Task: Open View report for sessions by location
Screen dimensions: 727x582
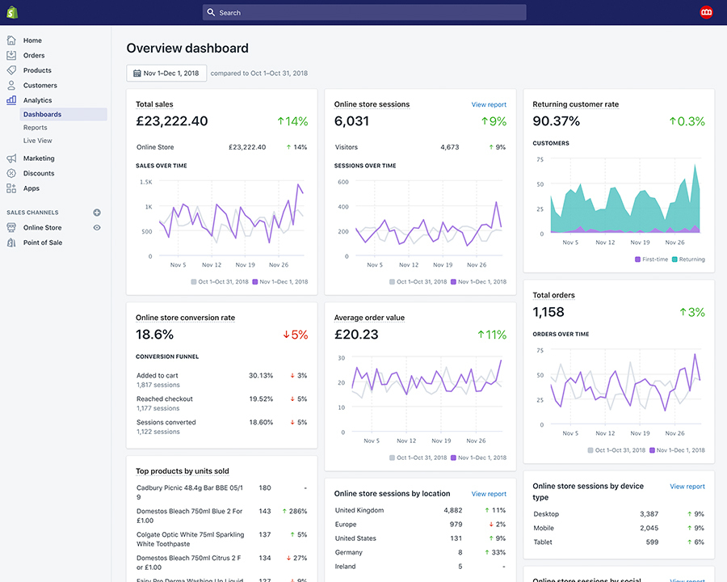Action: [x=489, y=494]
